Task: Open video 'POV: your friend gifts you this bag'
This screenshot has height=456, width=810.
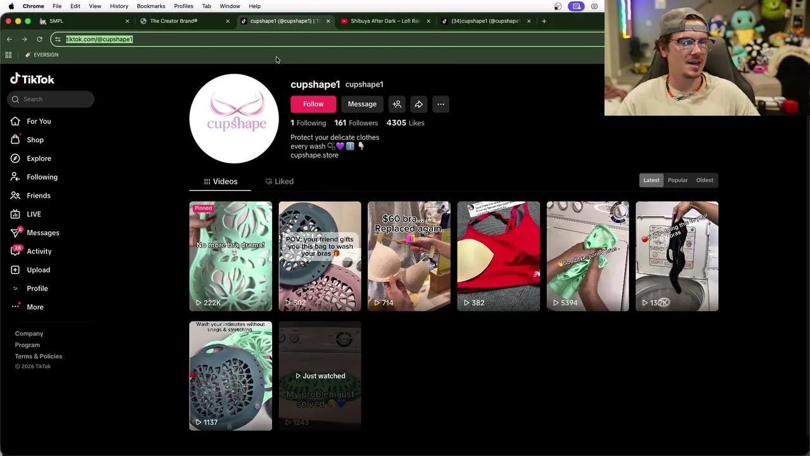Action: click(320, 256)
